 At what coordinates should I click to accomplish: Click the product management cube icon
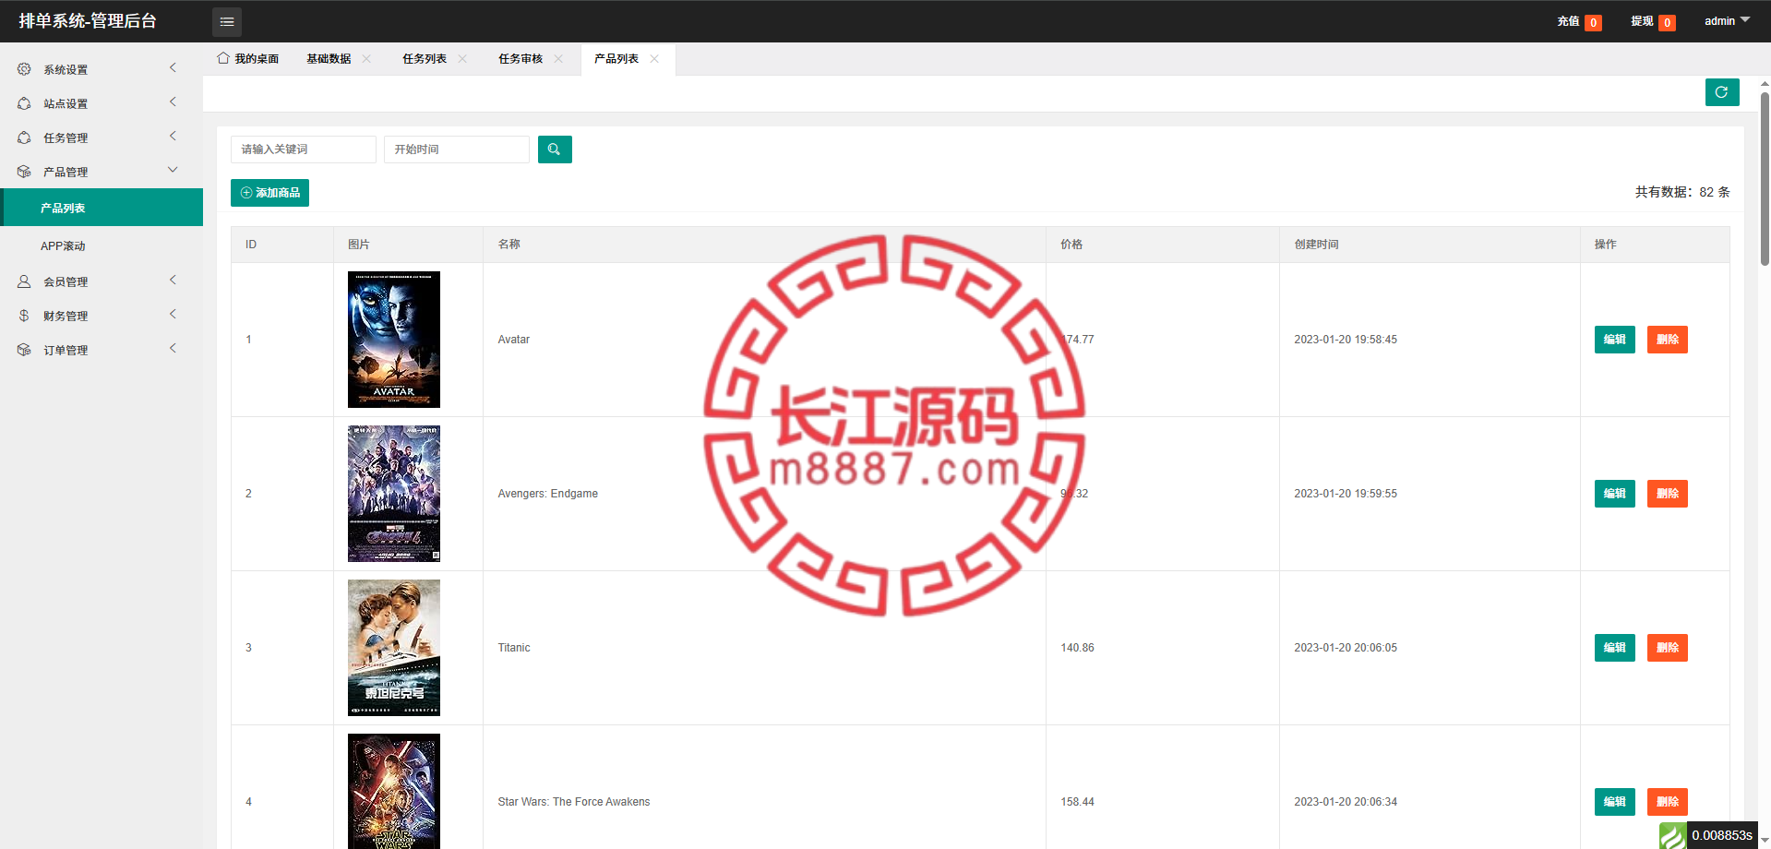coord(24,172)
